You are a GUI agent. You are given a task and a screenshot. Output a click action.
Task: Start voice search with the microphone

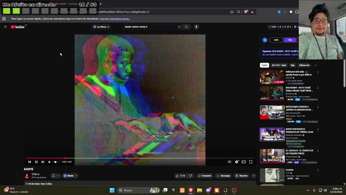click(x=196, y=27)
